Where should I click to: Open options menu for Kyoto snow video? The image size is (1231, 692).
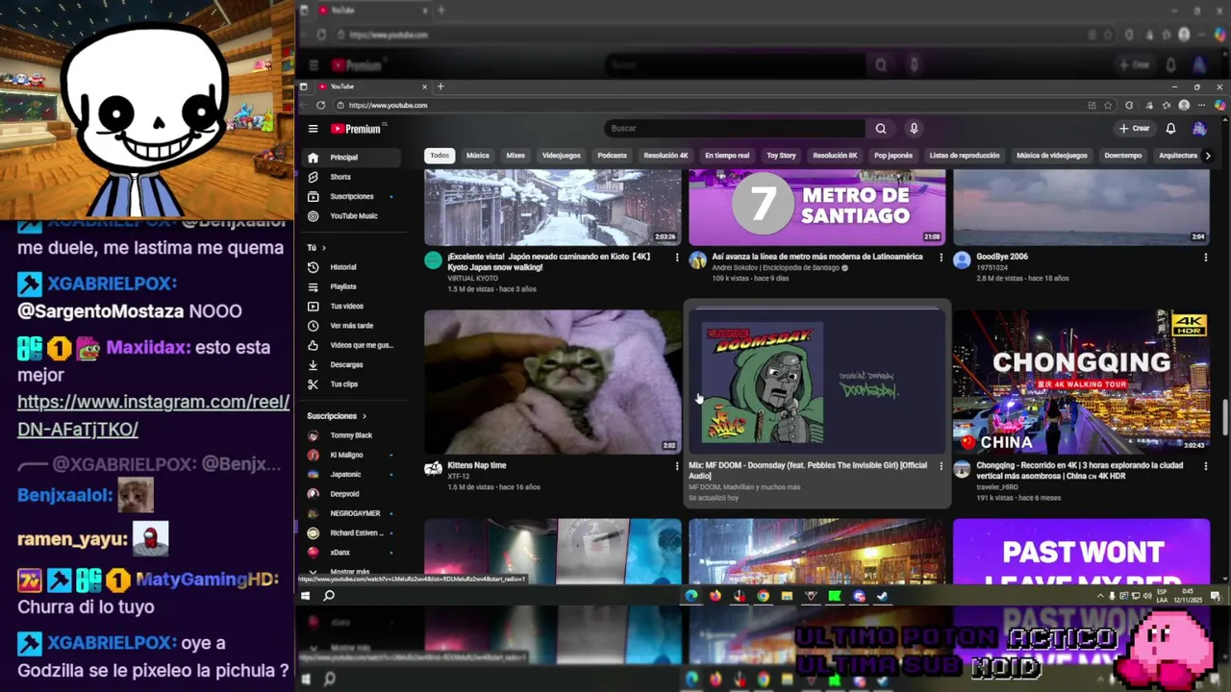(676, 258)
